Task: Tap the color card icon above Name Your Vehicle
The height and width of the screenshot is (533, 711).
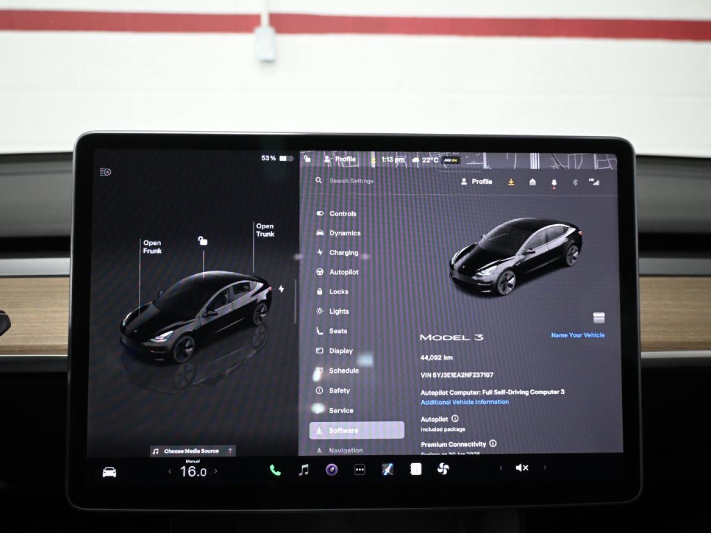Action: tap(599, 318)
